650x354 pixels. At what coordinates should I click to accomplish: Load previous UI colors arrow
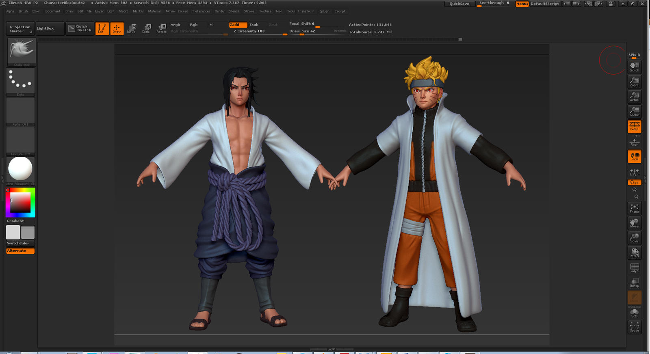[x=566, y=4]
